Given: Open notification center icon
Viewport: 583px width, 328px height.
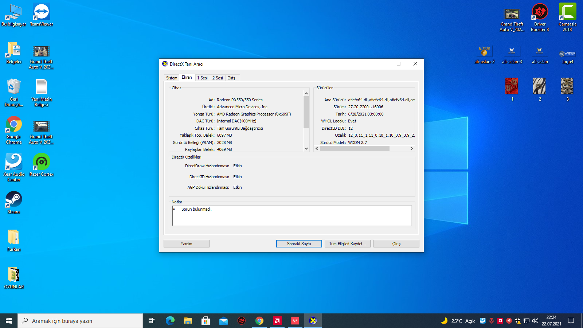Looking at the screenshot, I should pos(571,321).
